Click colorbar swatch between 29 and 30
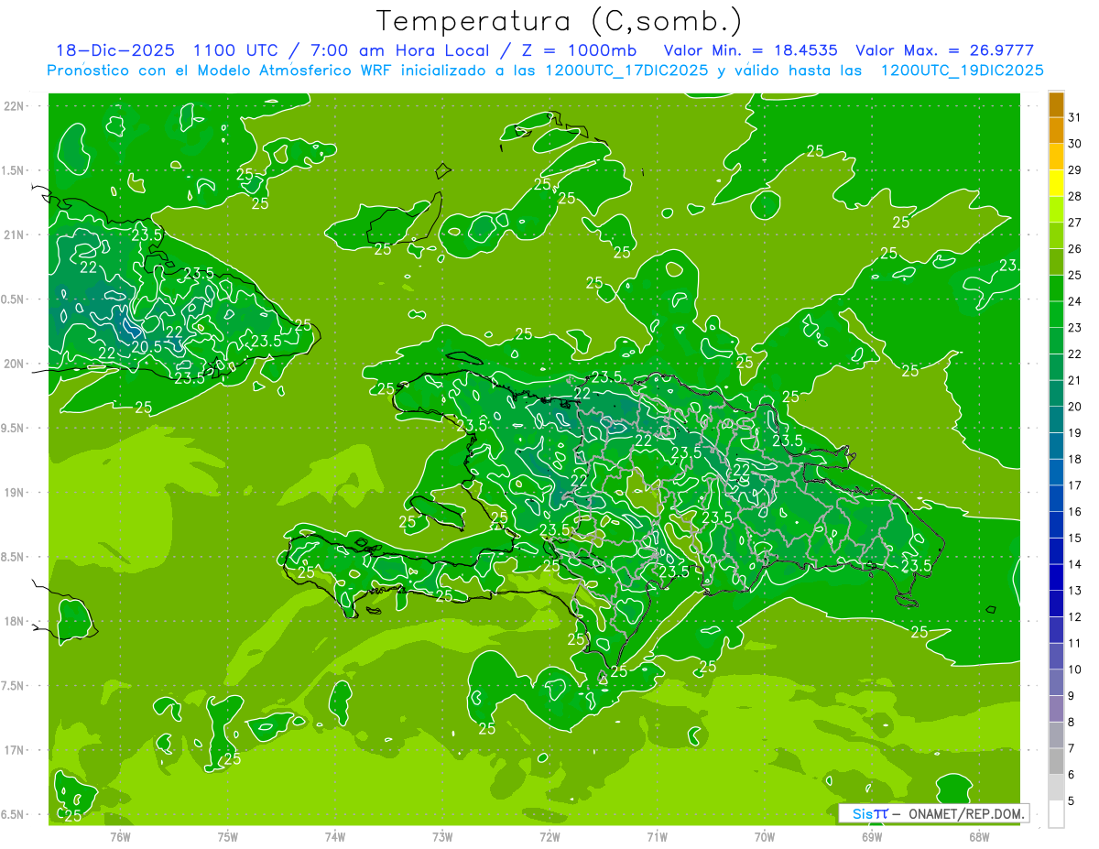This screenshot has width=1099, height=849. pyautogui.click(x=1056, y=158)
